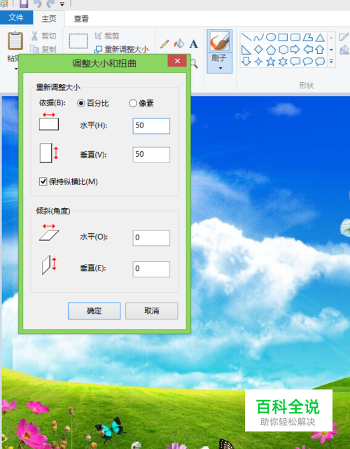Switch to the 主页 home tab
350x449 pixels.
coord(49,19)
